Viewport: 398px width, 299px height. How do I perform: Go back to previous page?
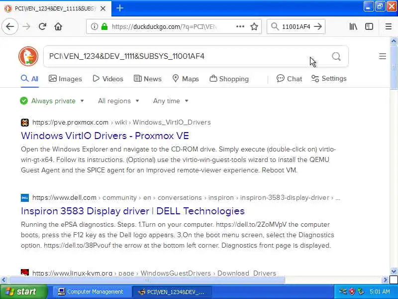click(10, 26)
